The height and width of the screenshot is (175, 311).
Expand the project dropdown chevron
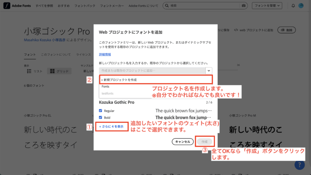[x=209, y=70]
